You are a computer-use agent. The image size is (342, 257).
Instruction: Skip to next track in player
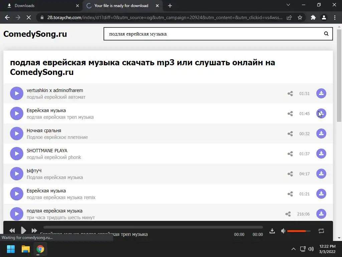[34, 230]
